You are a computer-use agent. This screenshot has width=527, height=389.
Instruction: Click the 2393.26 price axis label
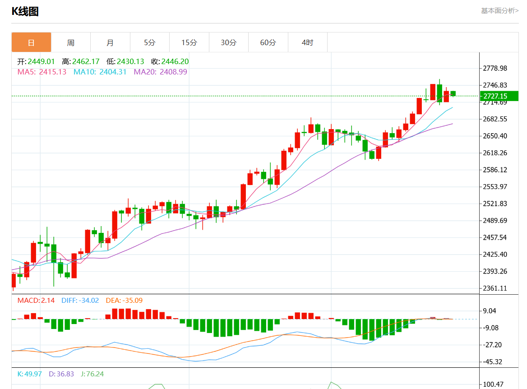(495, 271)
